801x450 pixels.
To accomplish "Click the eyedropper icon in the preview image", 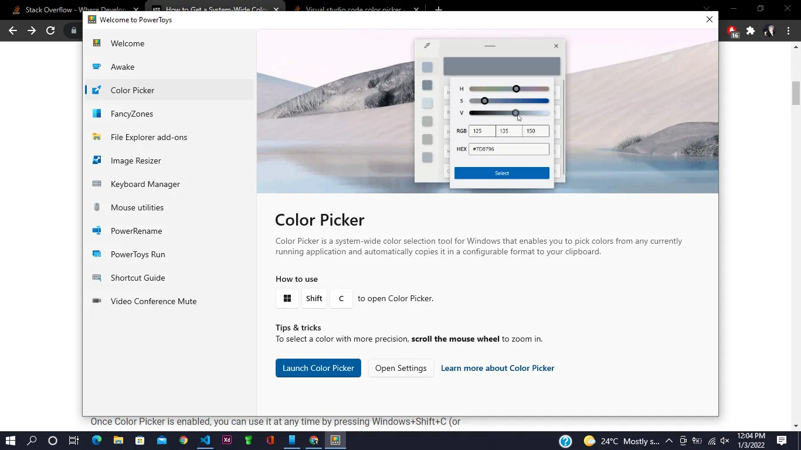I will point(427,46).
